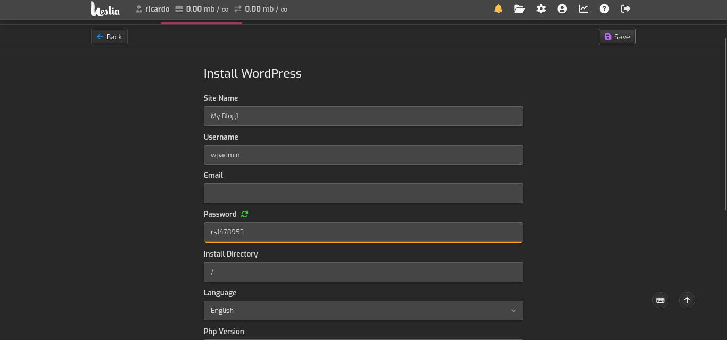Click the Php Version label
This screenshot has width=727, height=340.
point(224,331)
